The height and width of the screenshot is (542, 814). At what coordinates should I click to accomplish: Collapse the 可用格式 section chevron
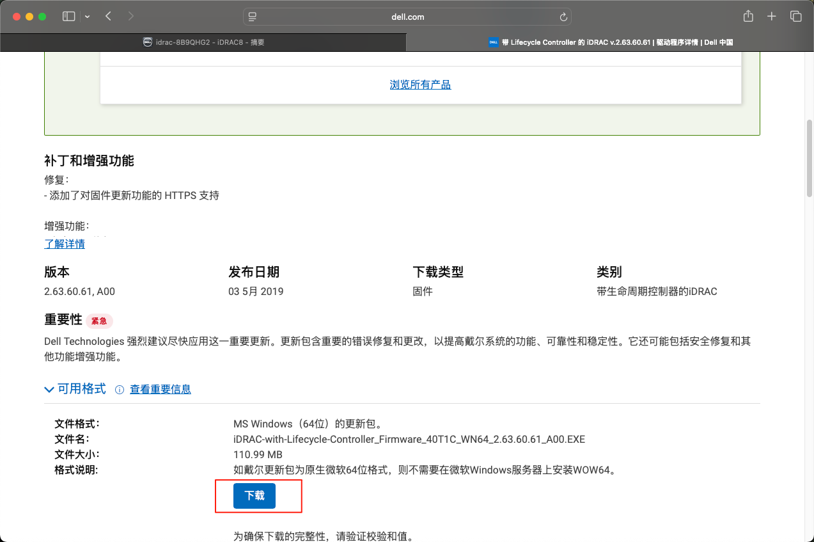pos(49,389)
